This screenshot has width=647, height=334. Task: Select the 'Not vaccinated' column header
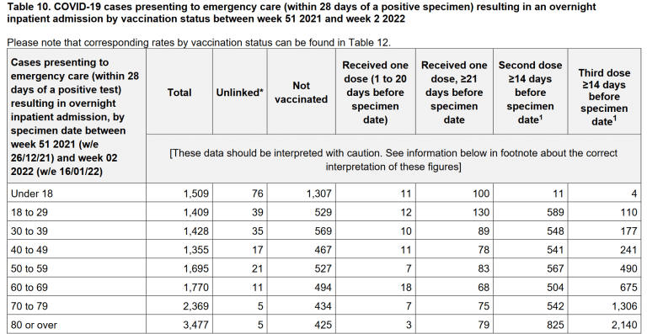[302, 93]
